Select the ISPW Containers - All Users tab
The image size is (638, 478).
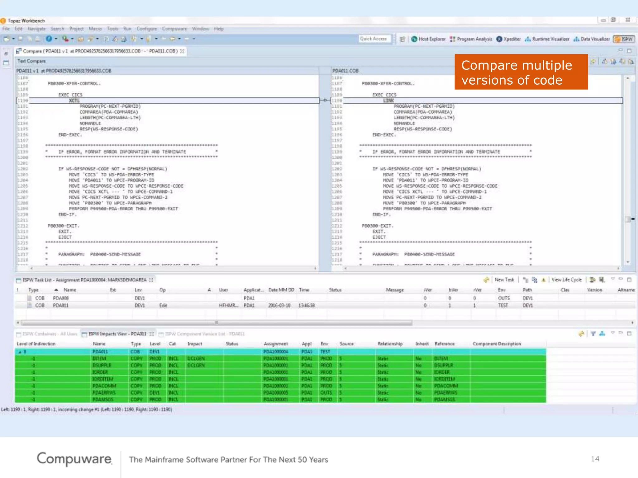(47, 334)
